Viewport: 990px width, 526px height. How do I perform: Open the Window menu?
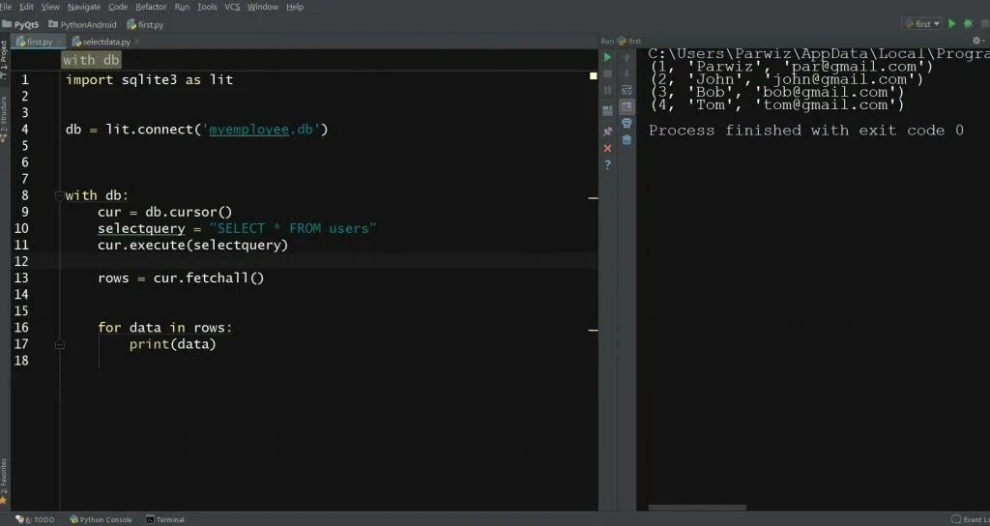[x=263, y=7]
